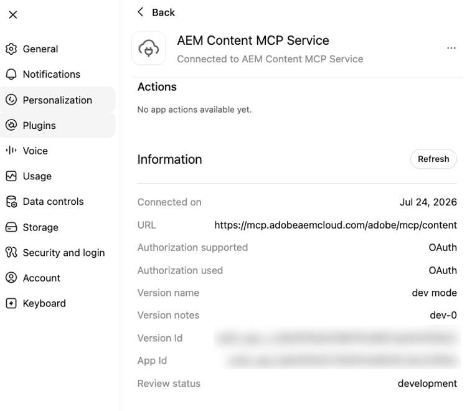Click the 'Authorization used' label

click(x=180, y=270)
